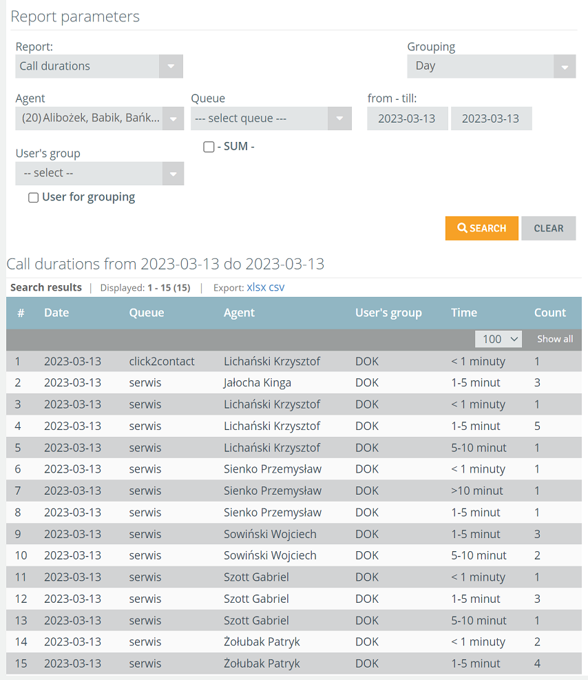Click Sowiński Wojciech in row 10
The width and height of the screenshot is (588, 680).
pos(270,555)
